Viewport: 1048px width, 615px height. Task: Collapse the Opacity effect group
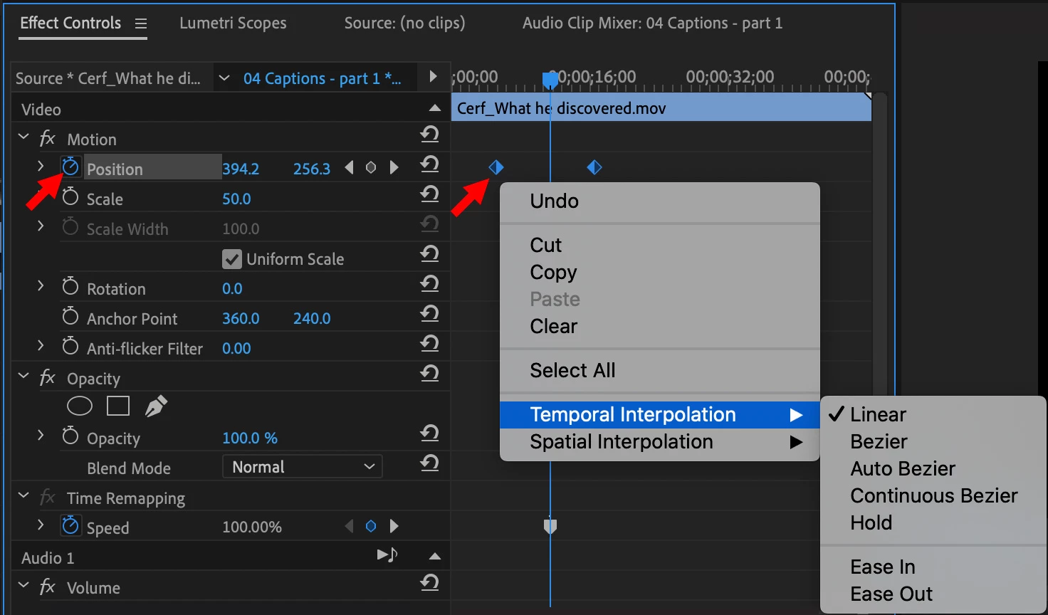pos(23,376)
